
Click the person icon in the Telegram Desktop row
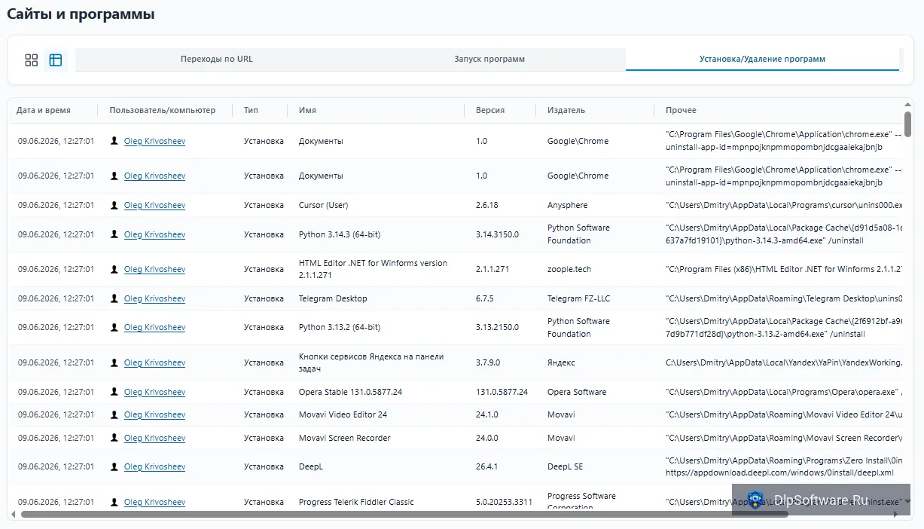coord(114,298)
